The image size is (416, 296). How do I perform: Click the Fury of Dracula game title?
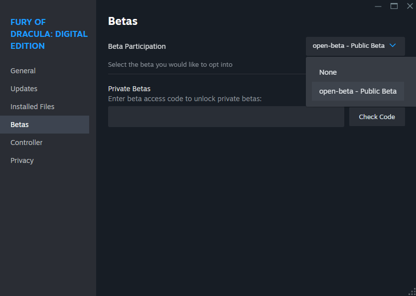49,34
